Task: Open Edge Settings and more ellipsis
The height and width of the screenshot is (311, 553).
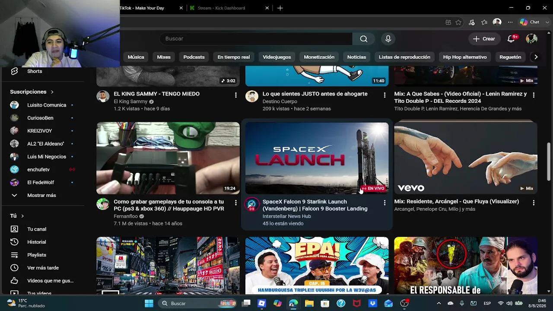Action: tap(510, 22)
